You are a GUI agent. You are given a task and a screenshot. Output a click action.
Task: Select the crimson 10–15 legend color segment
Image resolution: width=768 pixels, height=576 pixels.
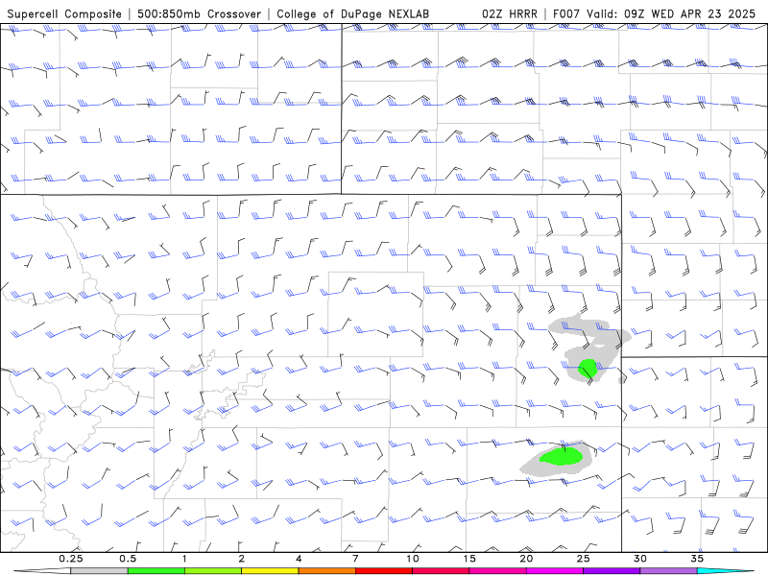point(441,571)
